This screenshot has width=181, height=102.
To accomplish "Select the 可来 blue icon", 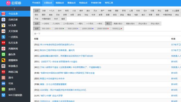I will [x=3, y=83].
